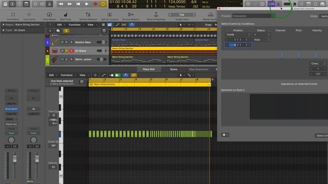The width and height of the screenshot is (328, 184).
Task: Click the Rewind transport button
Action: coord(61,4)
